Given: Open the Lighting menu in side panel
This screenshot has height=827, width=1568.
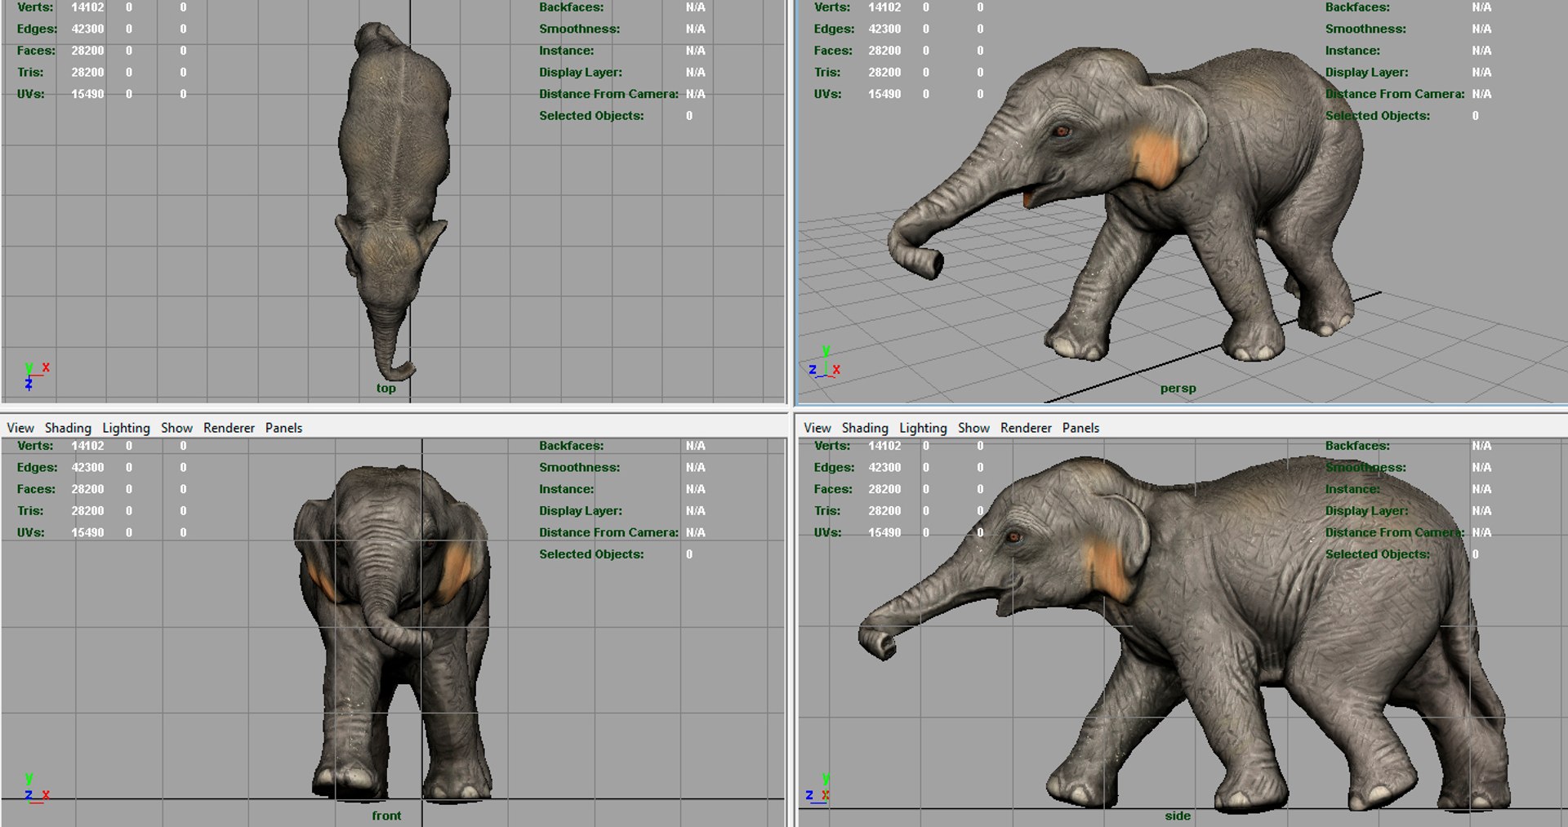Looking at the screenshot, I should (x=923, y=428).
